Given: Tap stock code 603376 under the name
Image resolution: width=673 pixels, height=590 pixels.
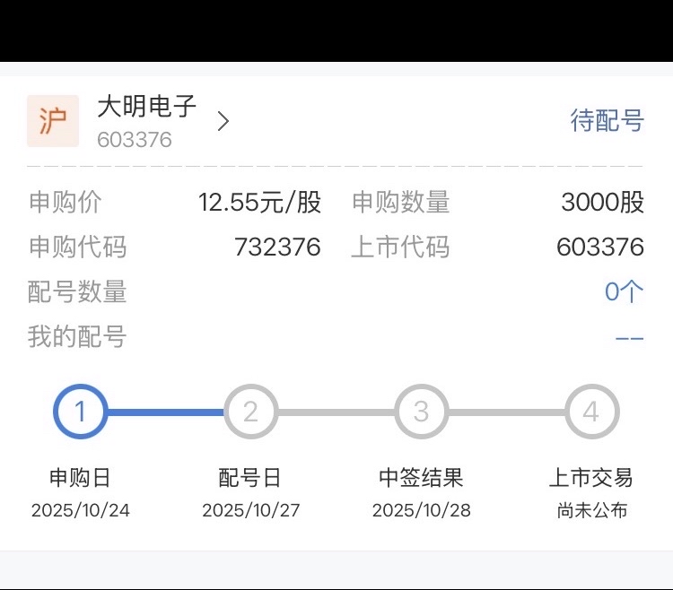Looking at the screenshot, I should coord(135,140).
